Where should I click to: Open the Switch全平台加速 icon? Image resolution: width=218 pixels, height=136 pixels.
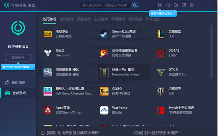pyautogui.click(x=161, y=110)
